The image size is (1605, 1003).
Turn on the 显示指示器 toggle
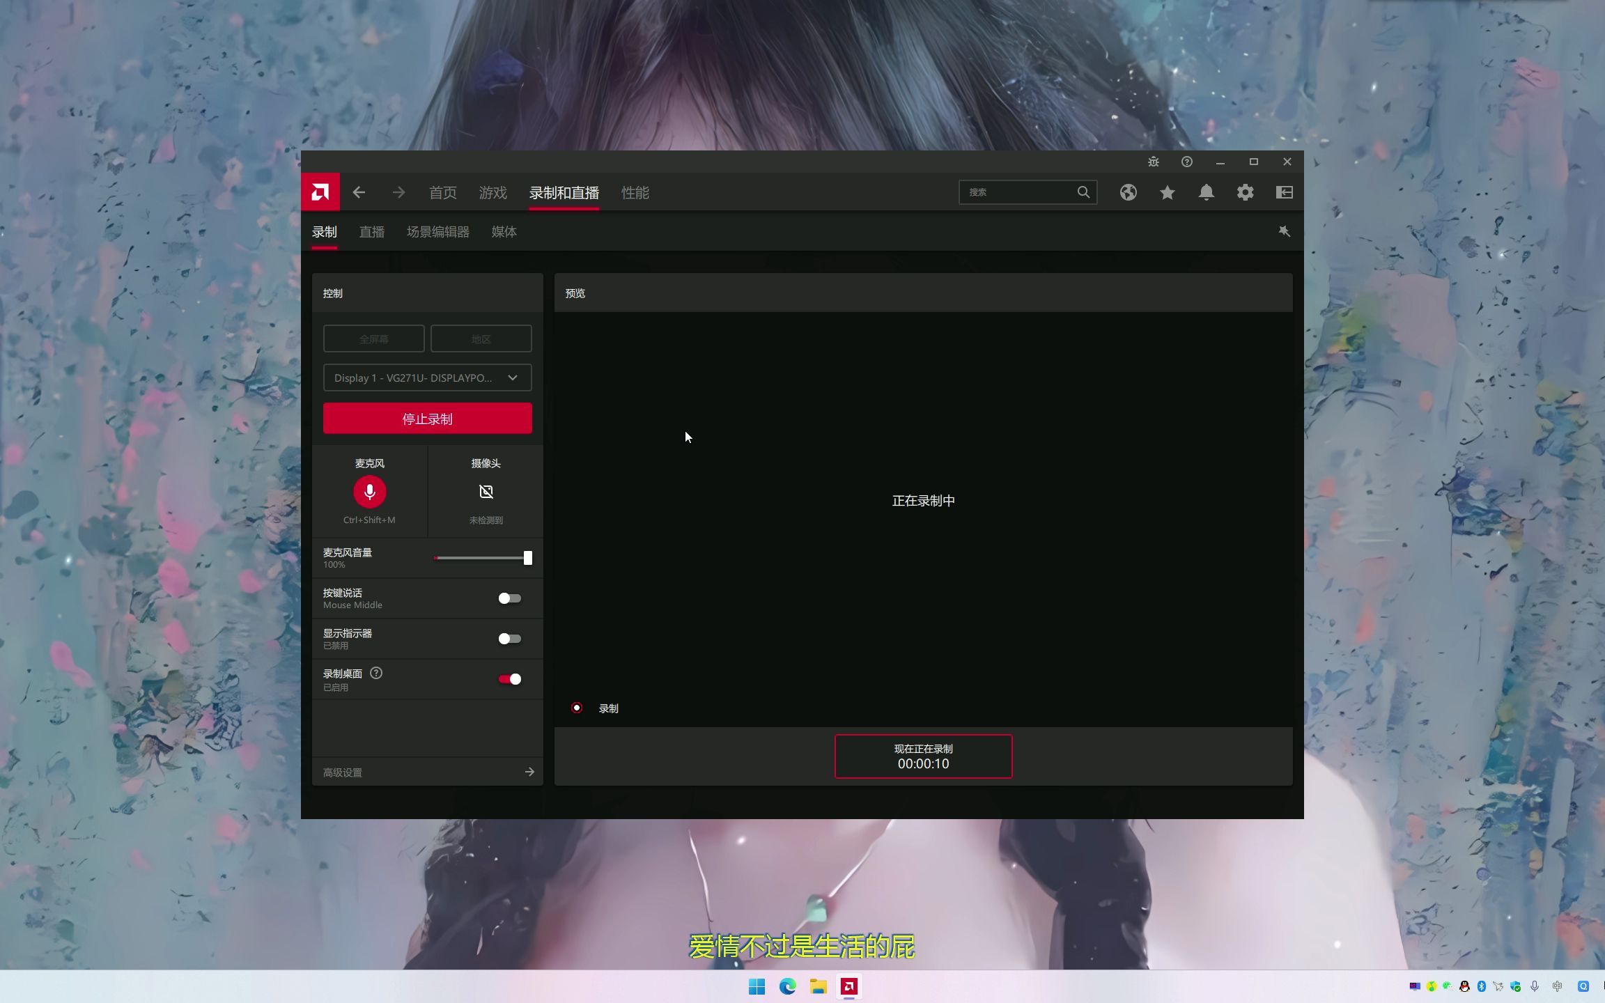(509, 639)
